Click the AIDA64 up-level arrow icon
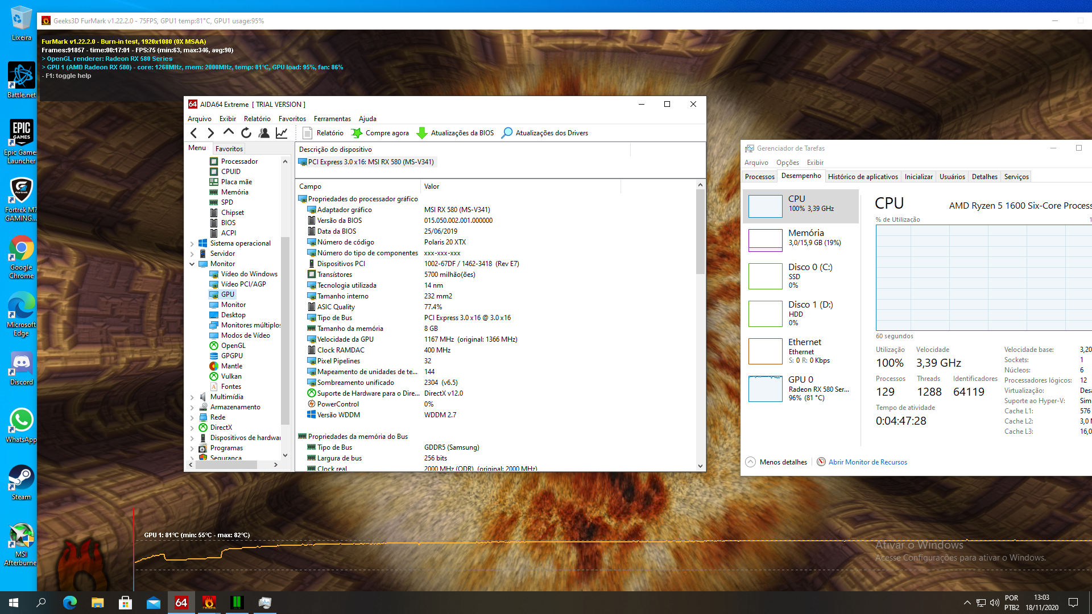 pos(229,132)
